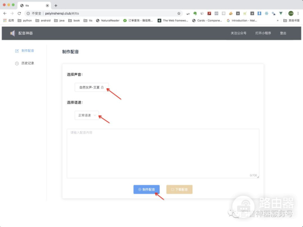Screen dimensions: 303x227
Task: Open the book bookmarks folder
Action: pos(74,21)
